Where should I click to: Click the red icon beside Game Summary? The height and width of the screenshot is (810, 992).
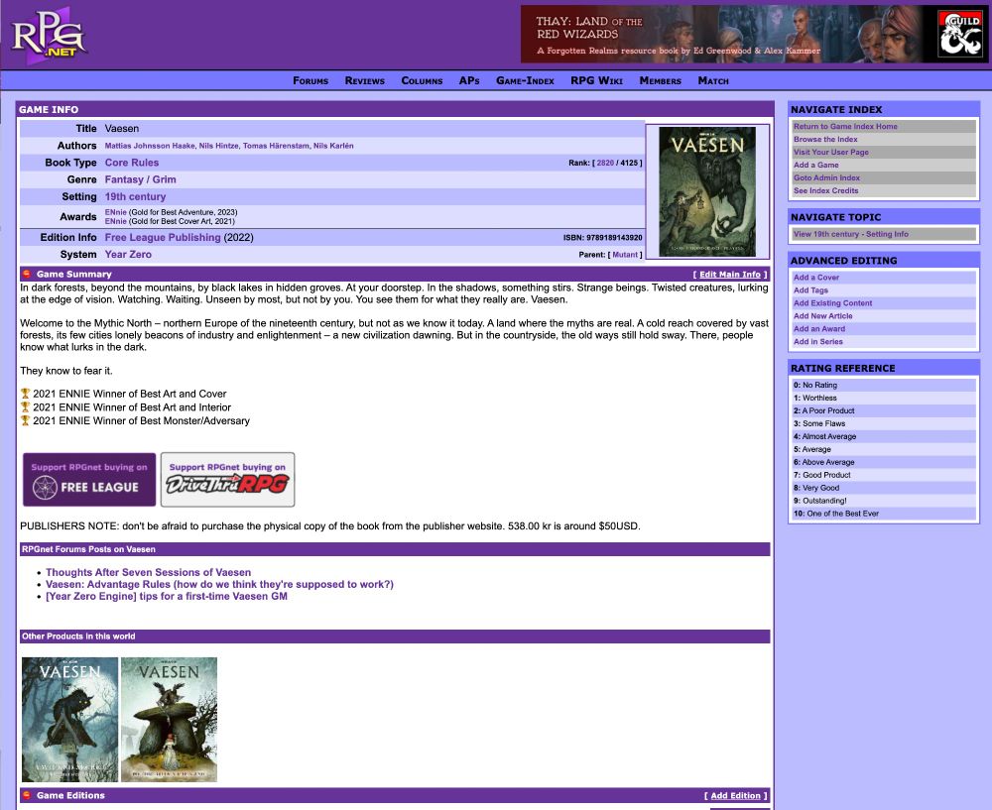click(x=27, y=274)
